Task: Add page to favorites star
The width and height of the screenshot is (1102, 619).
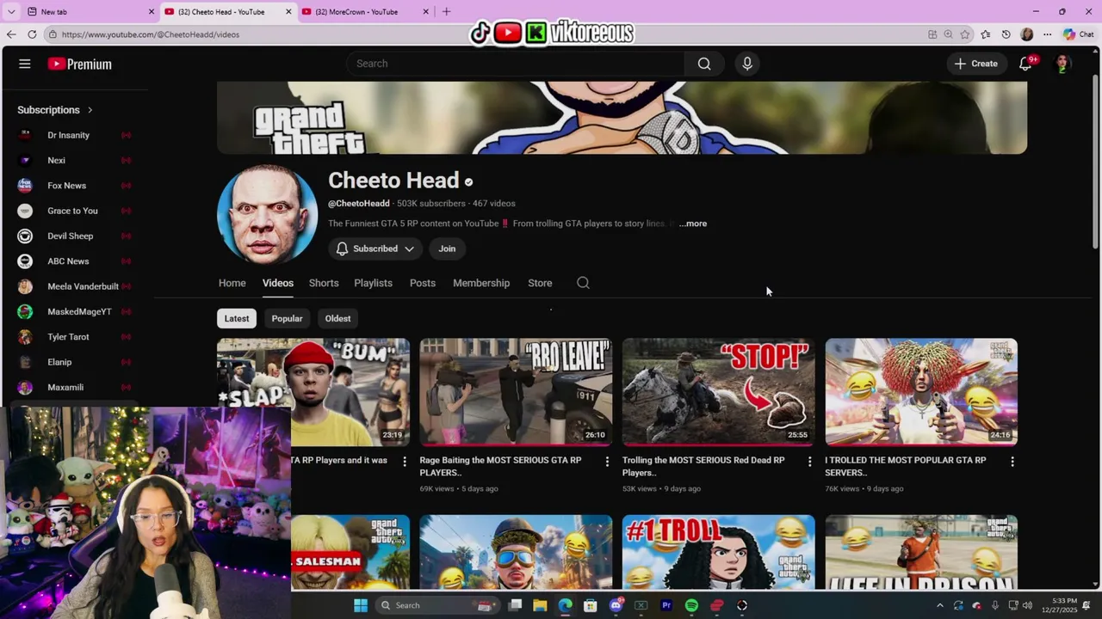Action: (965, 34)
